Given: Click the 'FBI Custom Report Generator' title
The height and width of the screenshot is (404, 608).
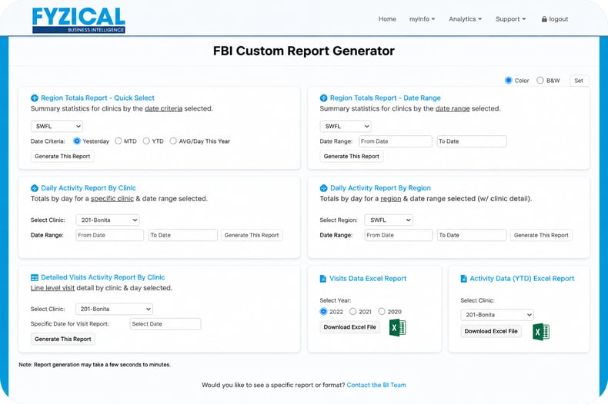Looking at the screenshot, I should (x=303, y=51).
